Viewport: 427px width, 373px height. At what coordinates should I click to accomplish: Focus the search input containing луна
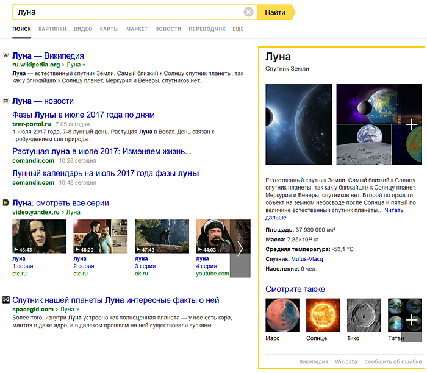click(x=128, y=12)
